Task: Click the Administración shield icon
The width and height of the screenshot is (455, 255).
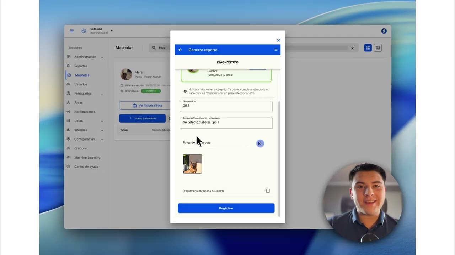Action: (x=68, y=57)
